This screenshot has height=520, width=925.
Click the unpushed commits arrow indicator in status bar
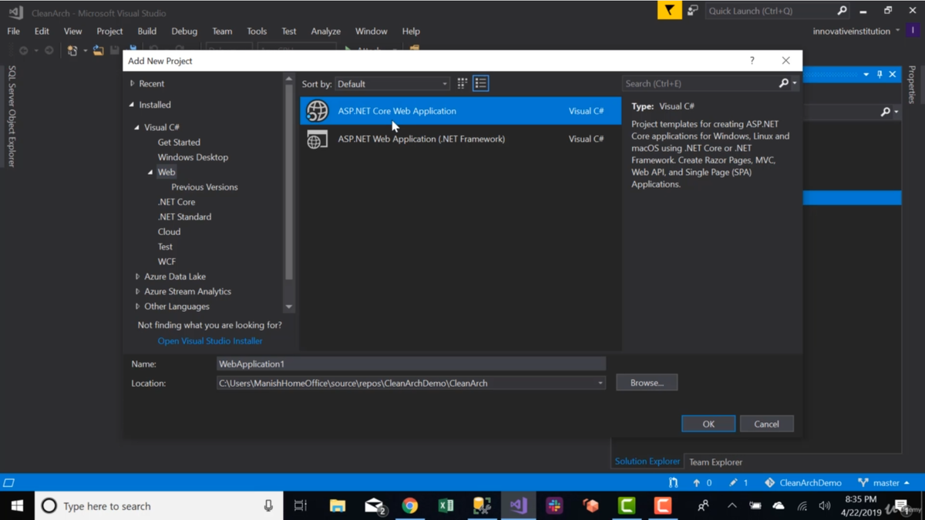(x=702, y=483)
